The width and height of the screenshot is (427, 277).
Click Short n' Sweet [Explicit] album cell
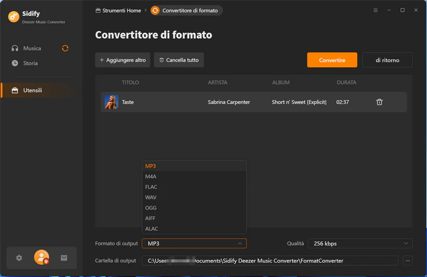(x=299, y=102)
